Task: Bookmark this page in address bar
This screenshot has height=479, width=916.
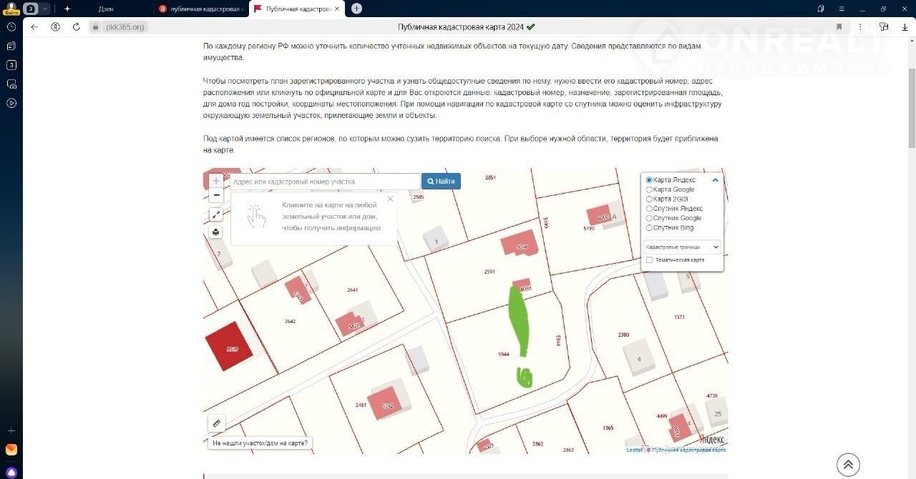Action: point(839,26)
